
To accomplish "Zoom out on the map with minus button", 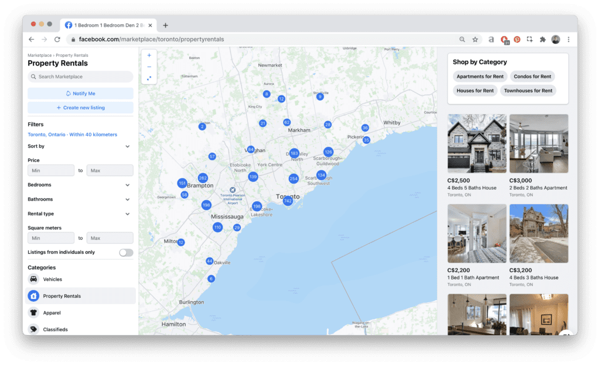I will pyautogui.click(x=149, y=67).
